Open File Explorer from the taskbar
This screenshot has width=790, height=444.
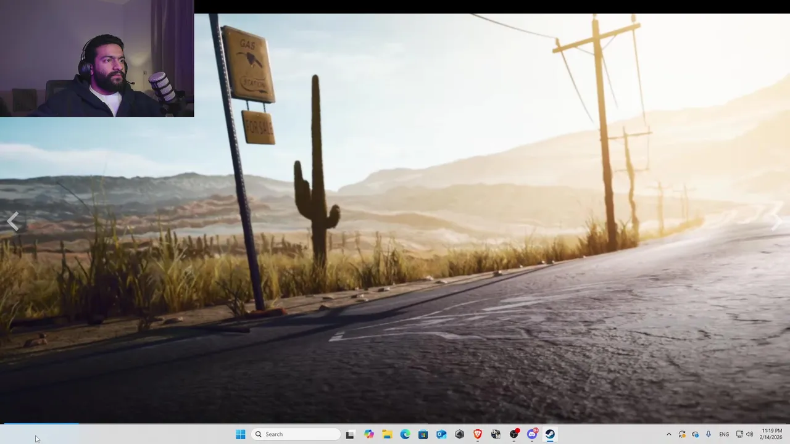pyautogui.click(x=387, y=434)
